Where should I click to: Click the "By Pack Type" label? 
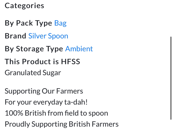pos(28,23)
